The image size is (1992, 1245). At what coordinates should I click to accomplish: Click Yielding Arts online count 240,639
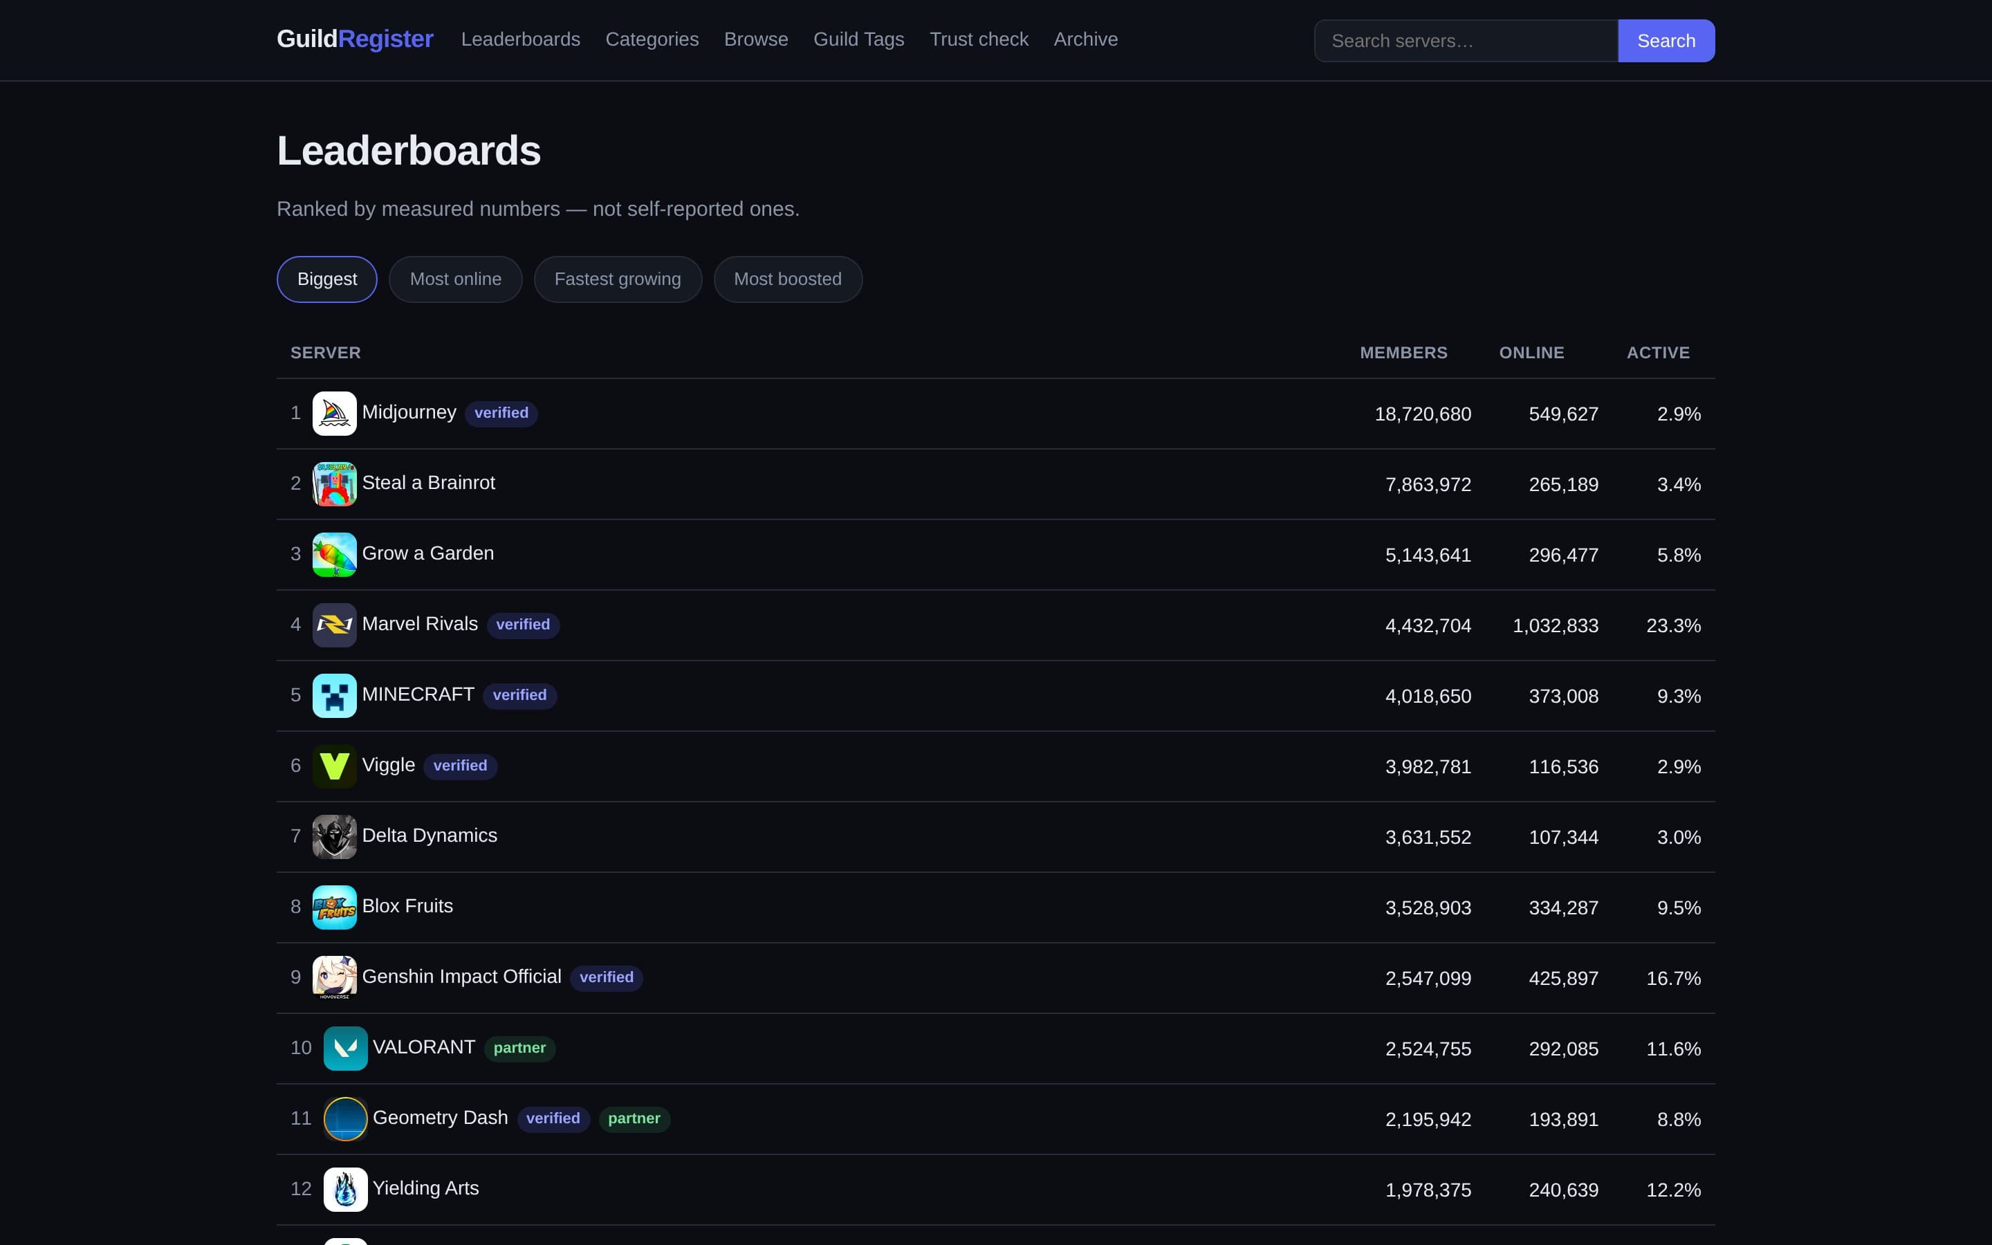point(1563,1190)
